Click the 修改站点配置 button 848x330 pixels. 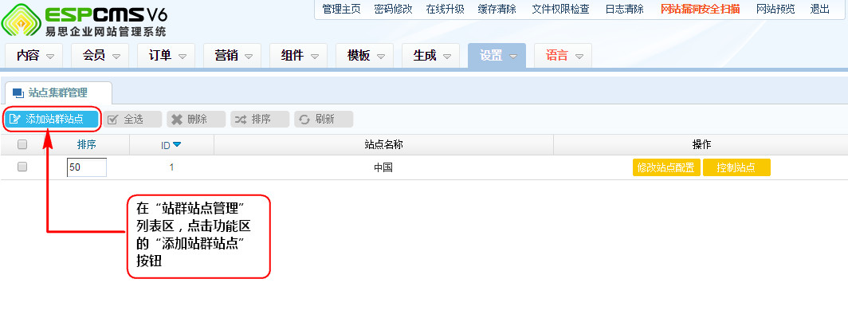click(x=666, y=167)
